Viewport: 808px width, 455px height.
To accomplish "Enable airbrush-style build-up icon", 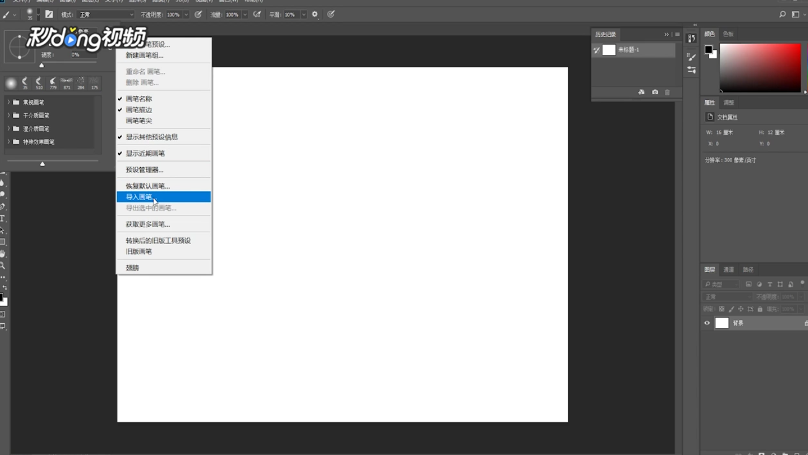I will tap(257, 14).
